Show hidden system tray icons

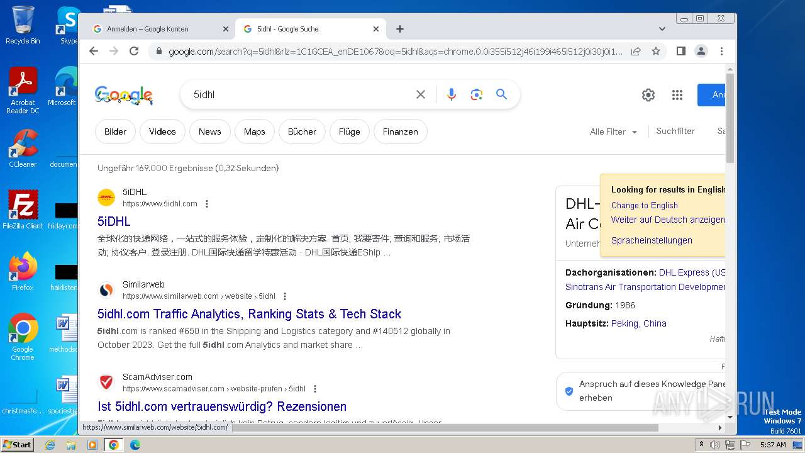pyautogui.click(x=701, y=445)
